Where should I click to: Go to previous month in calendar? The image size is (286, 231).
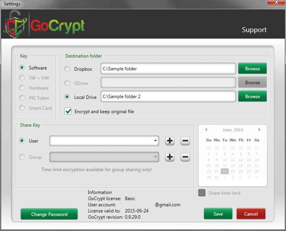206,130
